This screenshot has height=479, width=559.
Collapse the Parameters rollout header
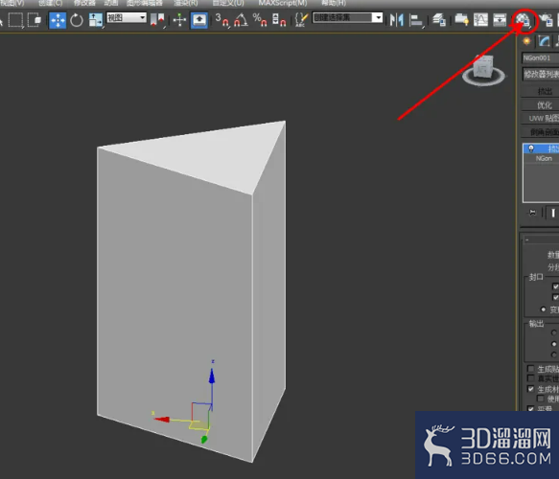(541, 239)
